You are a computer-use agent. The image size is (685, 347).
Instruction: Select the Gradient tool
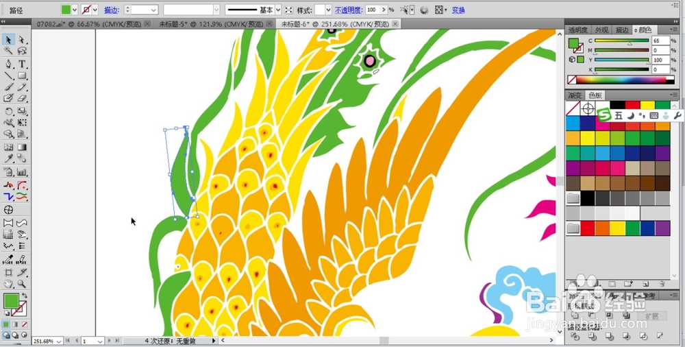(x=23, y=147)
